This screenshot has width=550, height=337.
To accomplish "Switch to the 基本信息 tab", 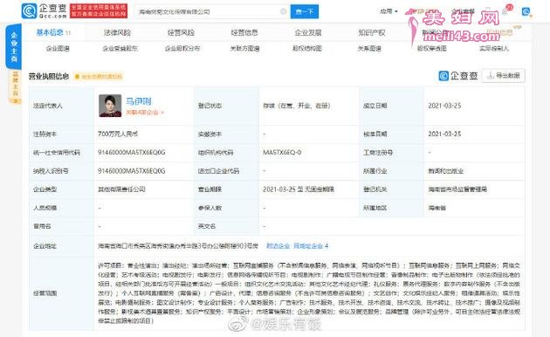I will (53, 32).
